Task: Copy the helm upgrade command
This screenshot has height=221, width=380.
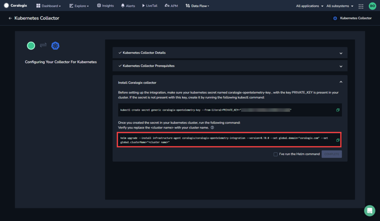Action: (338, 140)
